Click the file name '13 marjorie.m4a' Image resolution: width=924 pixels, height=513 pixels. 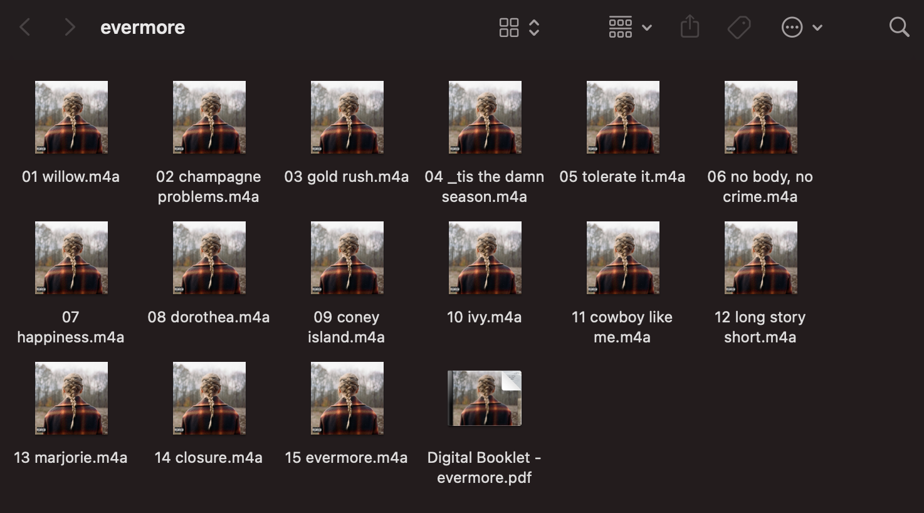(71, 458)
